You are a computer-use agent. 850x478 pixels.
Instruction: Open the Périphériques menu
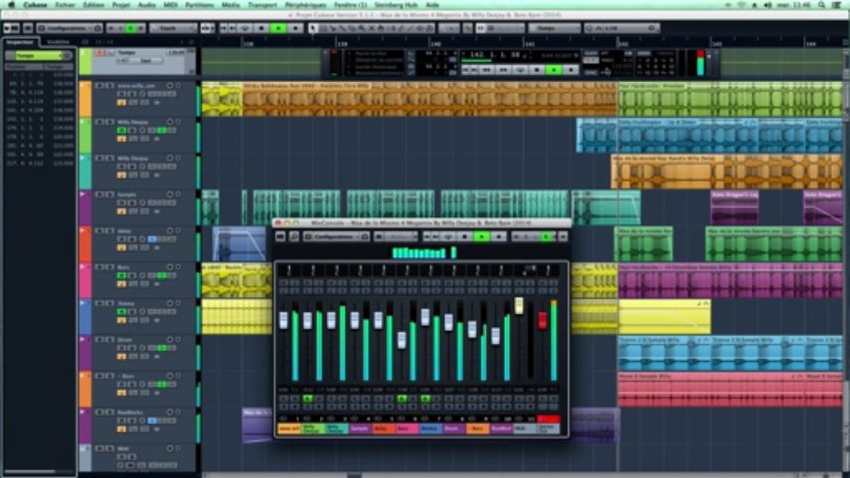click(x=306, y=5)
